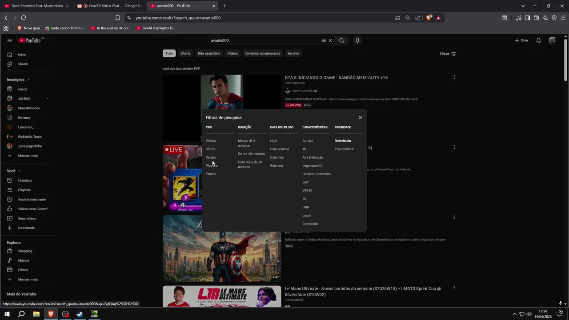Click the browser address bar URL
This screenshot has height=320, width=569.
178,18
